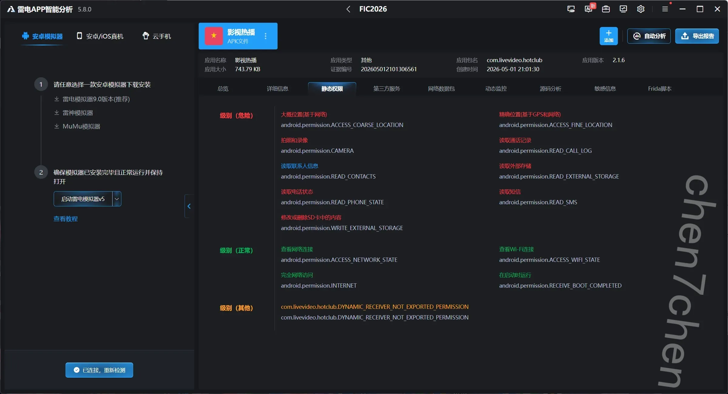Click android.permission.ACCESS_WIFI_STATE entry
This screenshot has height=394, width=728.
tap(550, 260)
